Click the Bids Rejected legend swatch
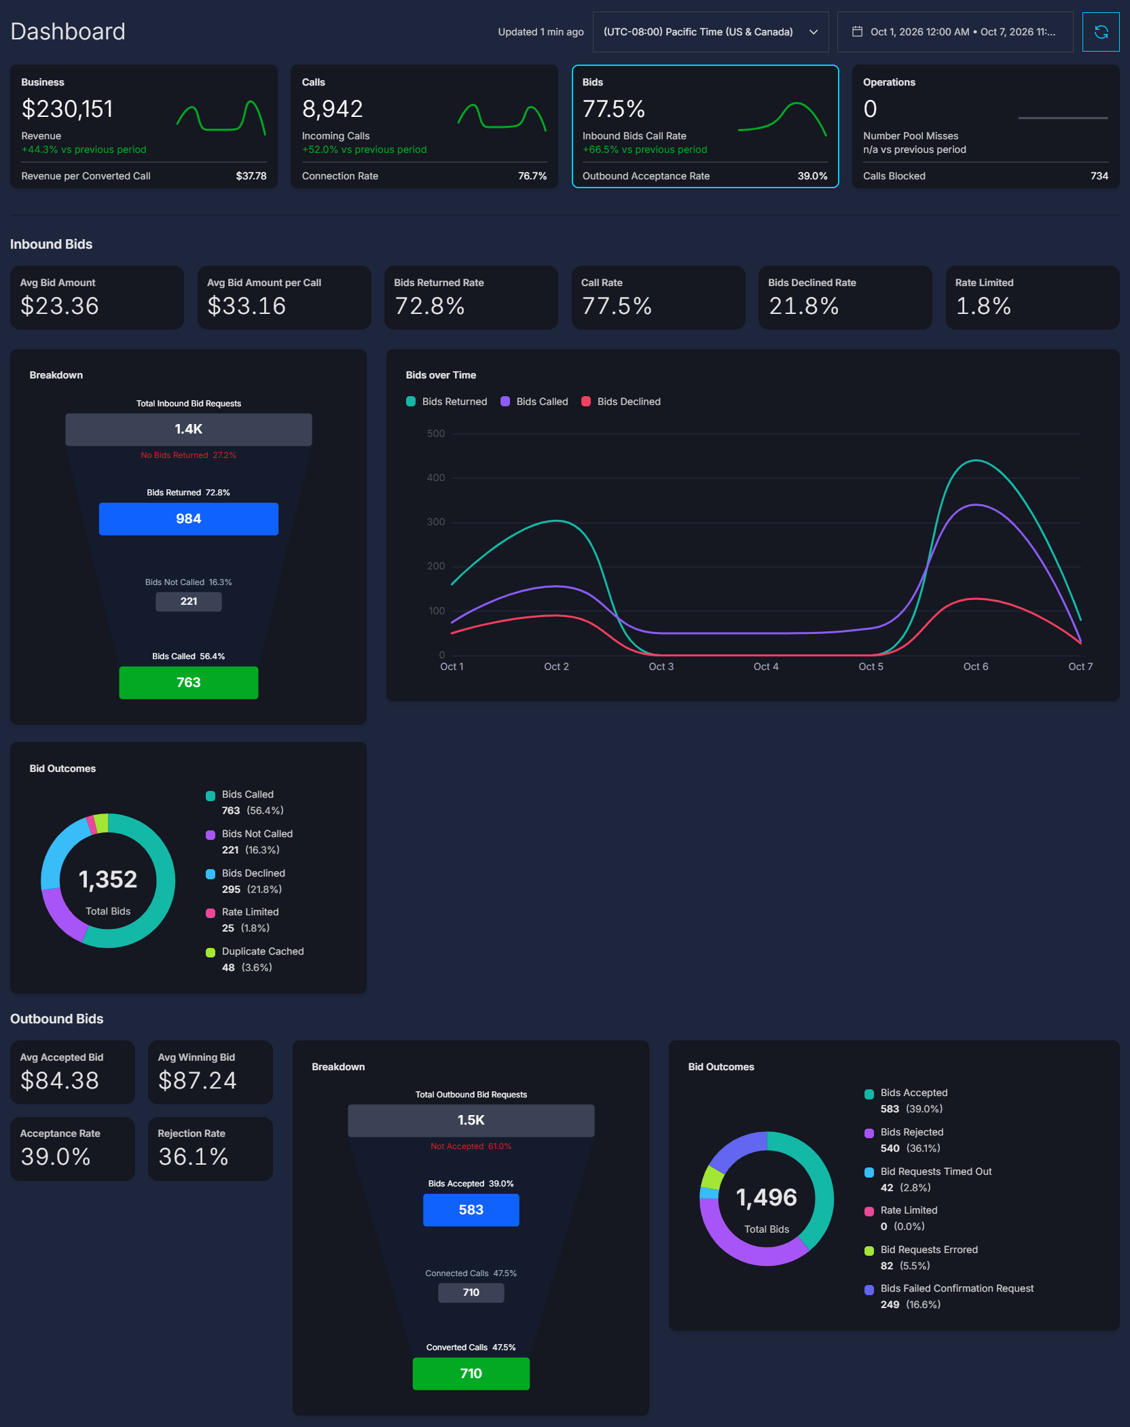1130x1427 pixels. click(x=869, y=1133)
